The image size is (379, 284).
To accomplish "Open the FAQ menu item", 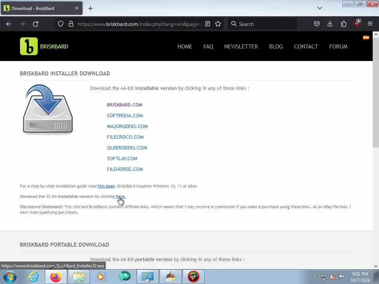I will (208, 46).
